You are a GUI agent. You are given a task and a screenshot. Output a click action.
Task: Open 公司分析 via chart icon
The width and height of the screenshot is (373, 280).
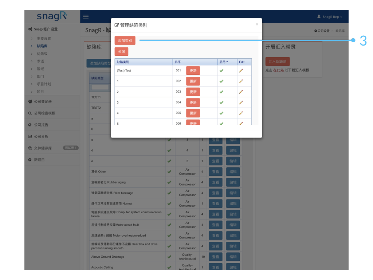[x=30, y=136]
